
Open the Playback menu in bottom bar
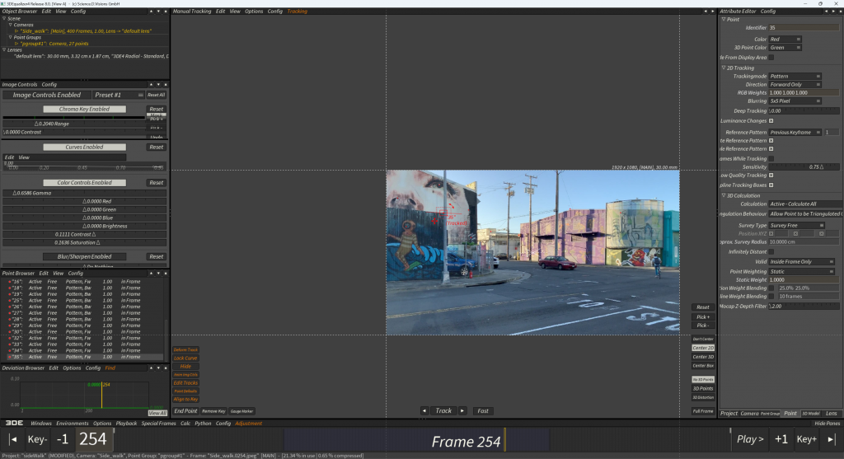[126, 424]
